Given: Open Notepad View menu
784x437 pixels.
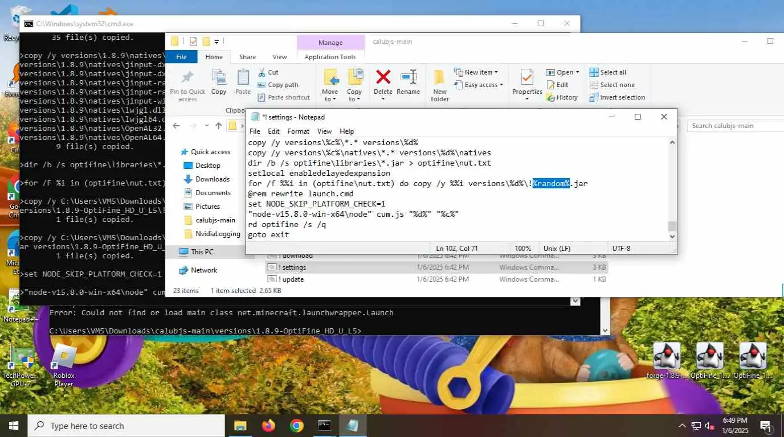Looking at the screenshot, I should [x=324, y=131].
